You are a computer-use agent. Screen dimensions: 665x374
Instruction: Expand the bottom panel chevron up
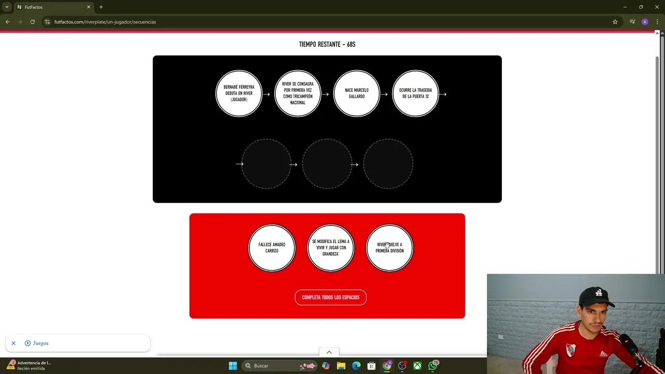pyautogui.click(x=329, y=352)
